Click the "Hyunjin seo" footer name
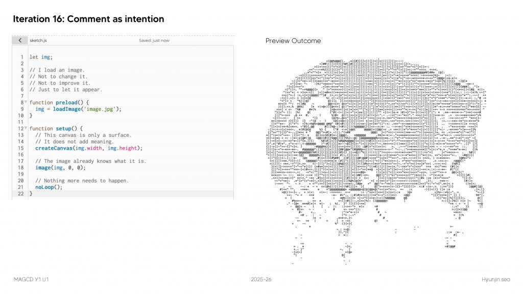523x294 pixels. pyautogui.click(x=495, y=280)
